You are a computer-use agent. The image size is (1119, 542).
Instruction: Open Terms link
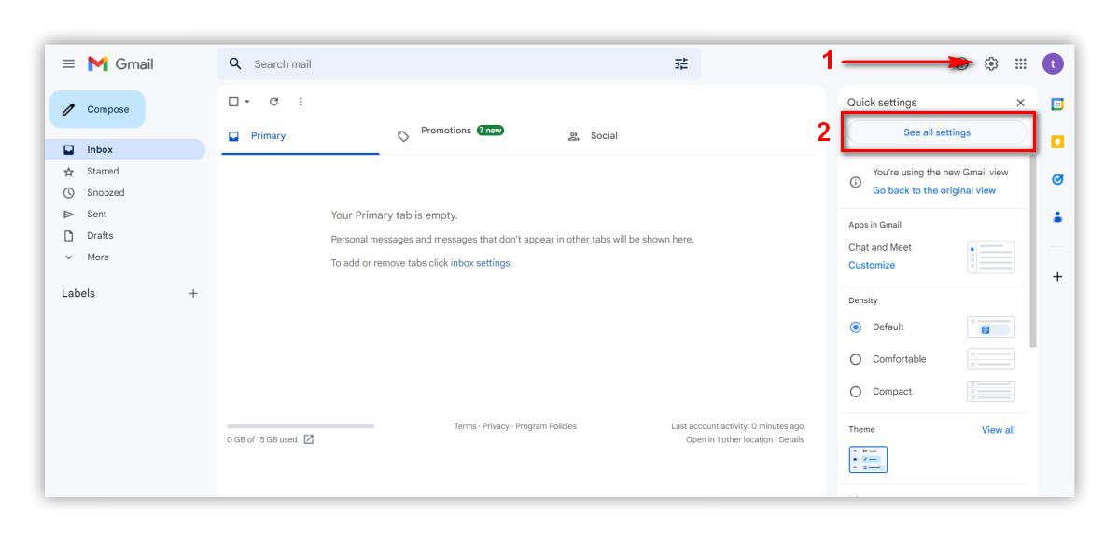(x=466, y=426)
